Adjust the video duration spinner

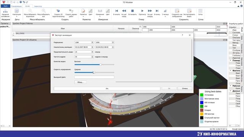92,52
